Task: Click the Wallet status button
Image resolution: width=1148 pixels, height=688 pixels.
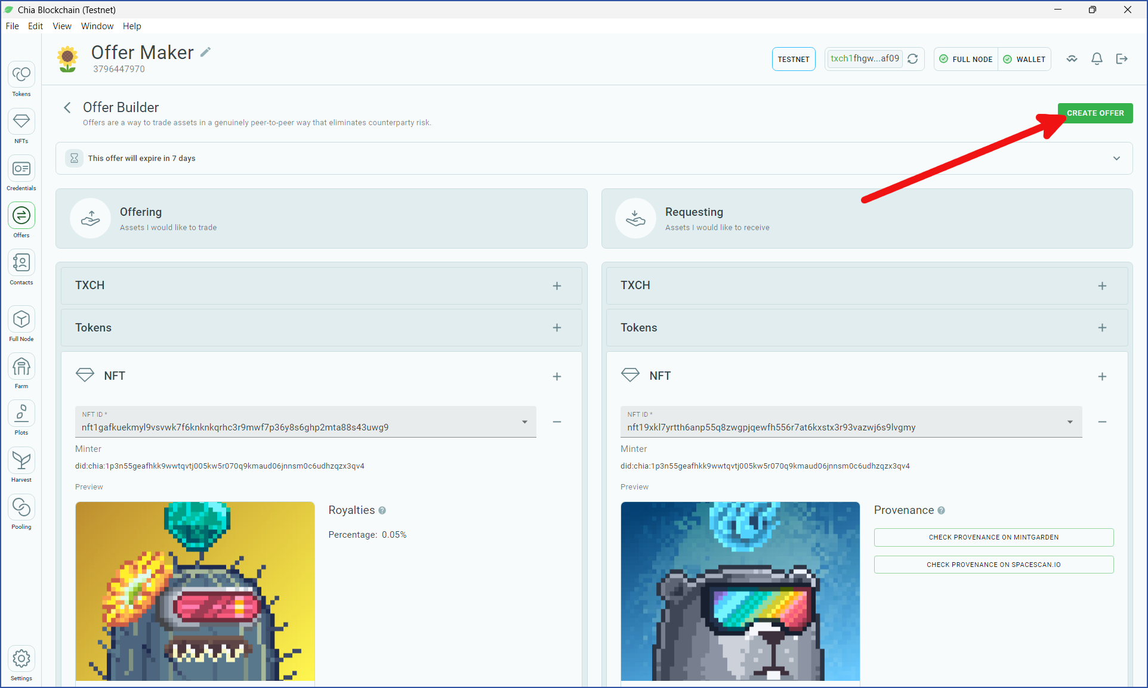Action: [x=1024, y=60]
